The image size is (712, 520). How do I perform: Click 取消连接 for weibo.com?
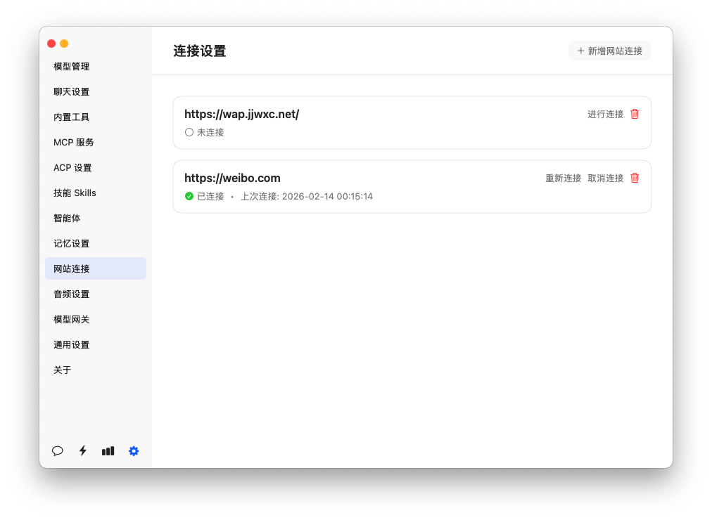605,178
